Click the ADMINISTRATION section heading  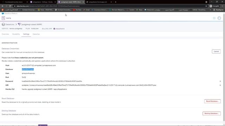[9, 43]
